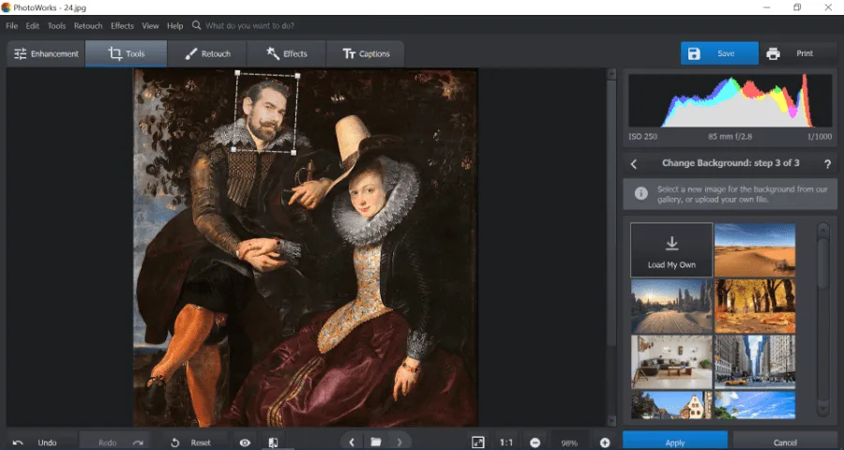Open help for Change Background question mark

coord(827,164)
